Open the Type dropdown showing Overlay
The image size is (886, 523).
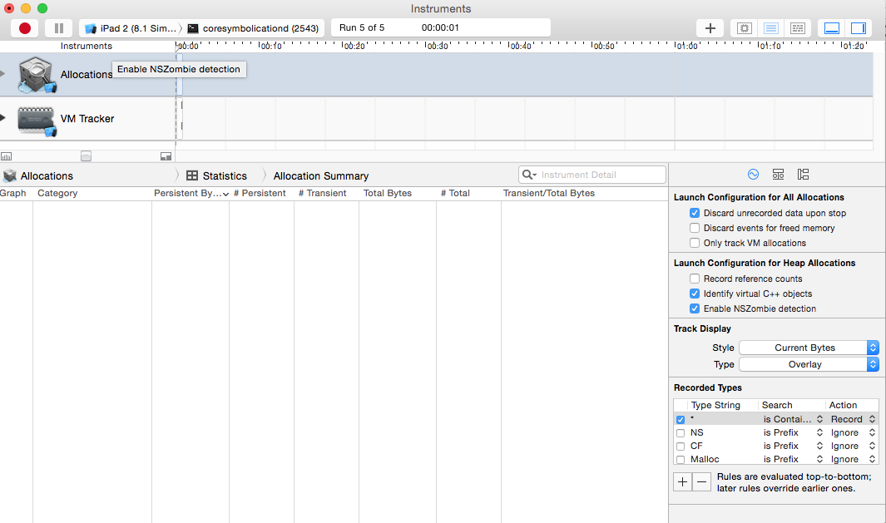pyautogui.click(x=809, y=364)
